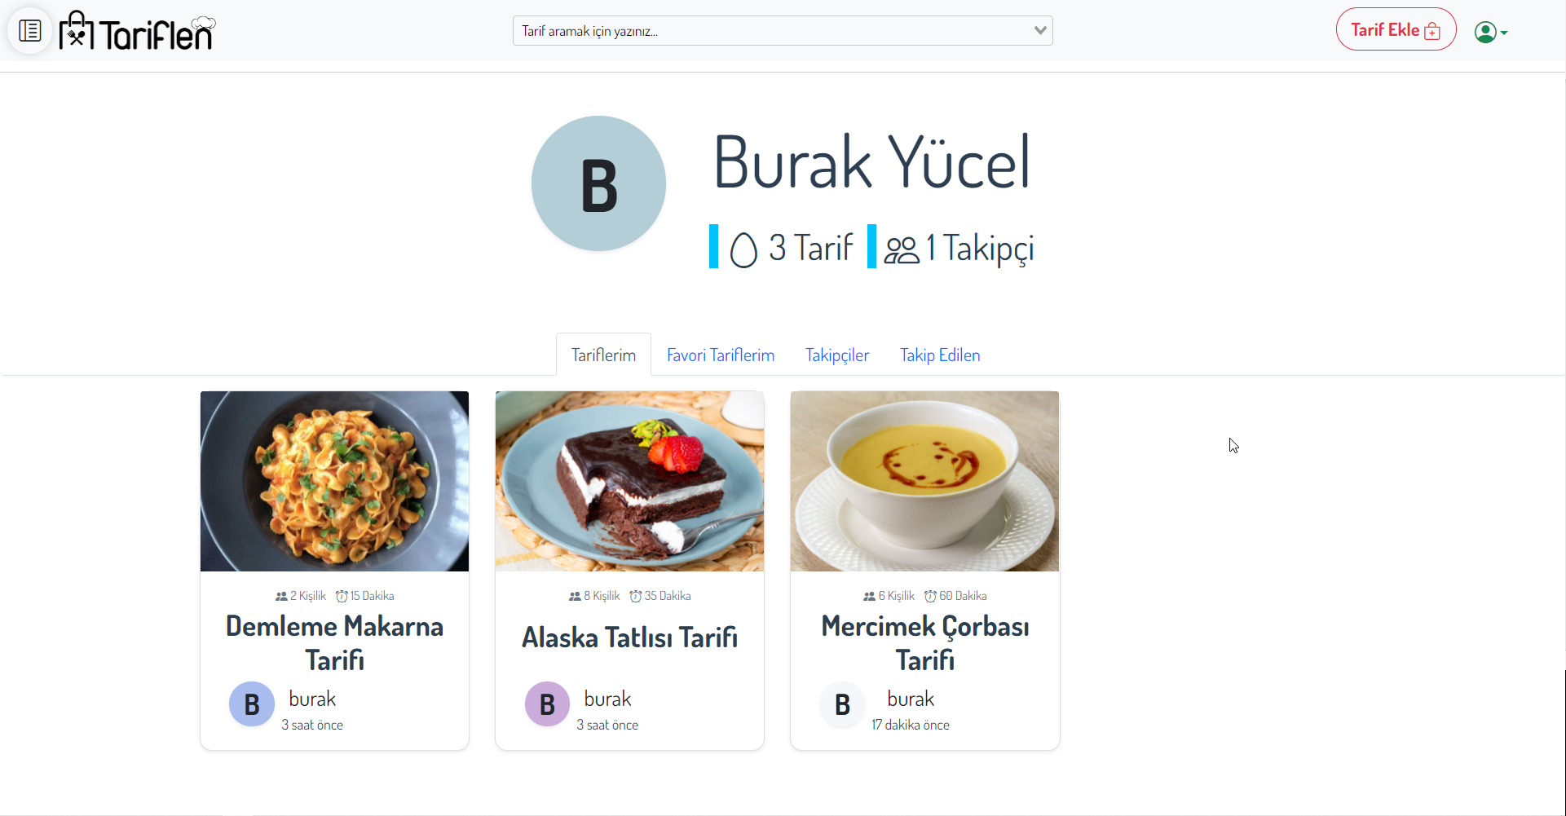Click the Tariflen logo

[x=138, y=31]
